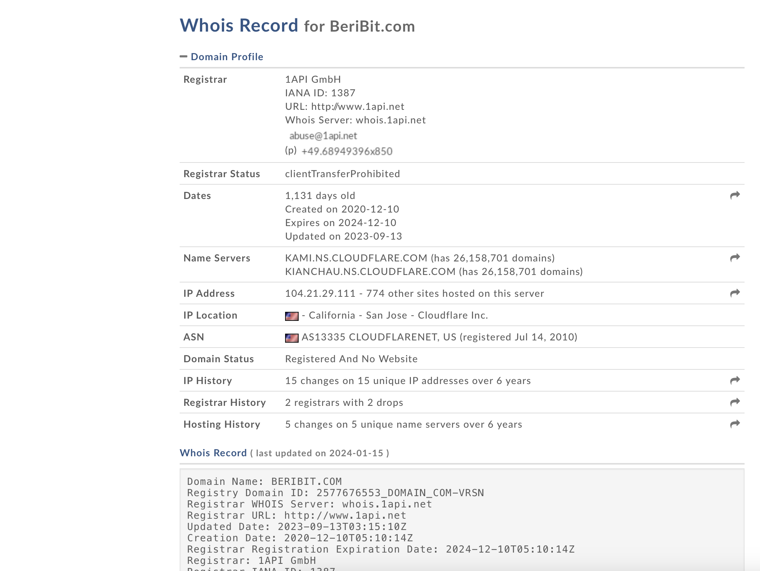Click the Whois Record for BeriBit.com title

pyautogui.click(x=297, y=26)
